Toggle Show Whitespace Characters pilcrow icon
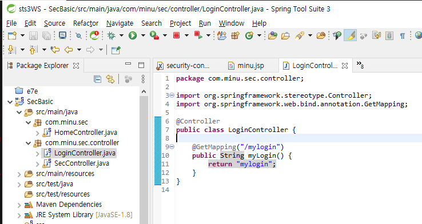 click(x=403, y=36)
